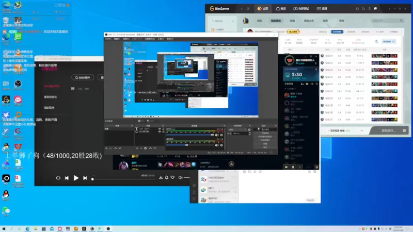Click the fifth button in OBS controls panel

265,144
